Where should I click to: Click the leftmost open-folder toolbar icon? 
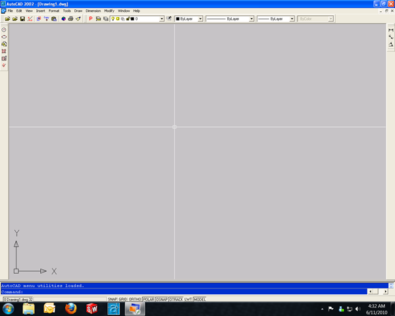point(7,19)
